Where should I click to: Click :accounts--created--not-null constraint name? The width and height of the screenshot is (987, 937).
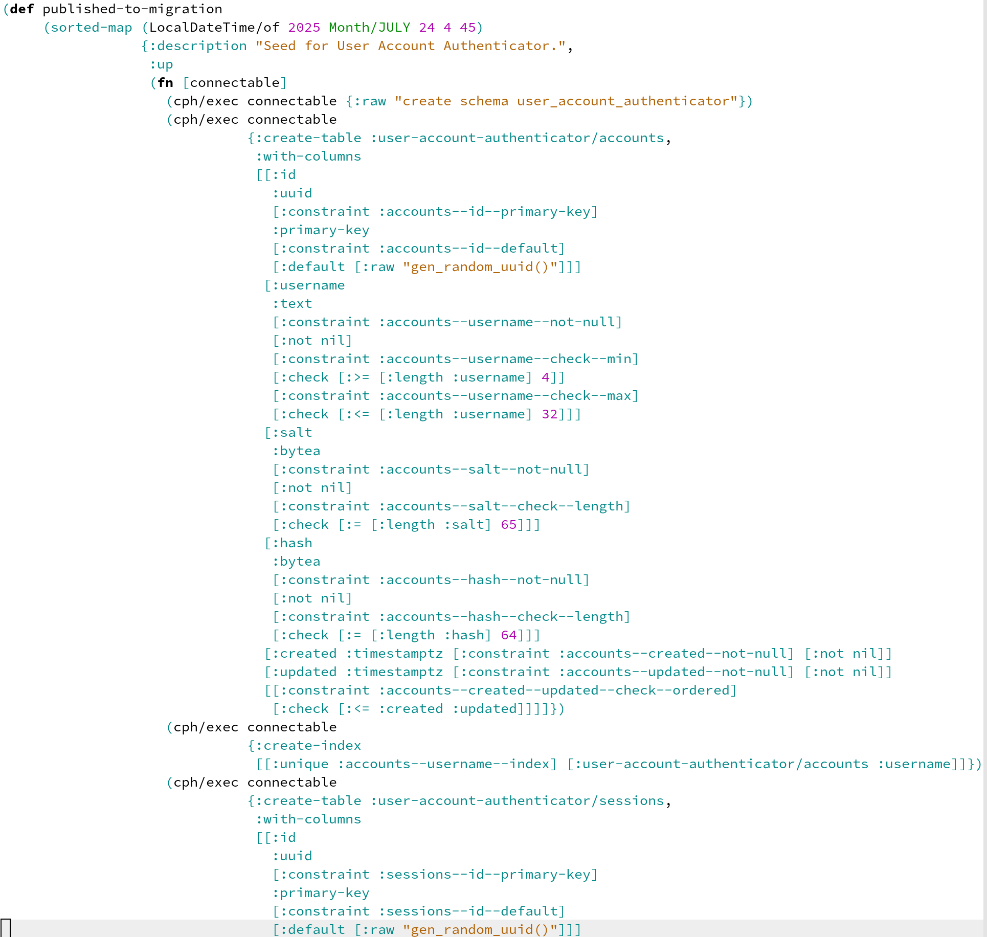[672, 654]
